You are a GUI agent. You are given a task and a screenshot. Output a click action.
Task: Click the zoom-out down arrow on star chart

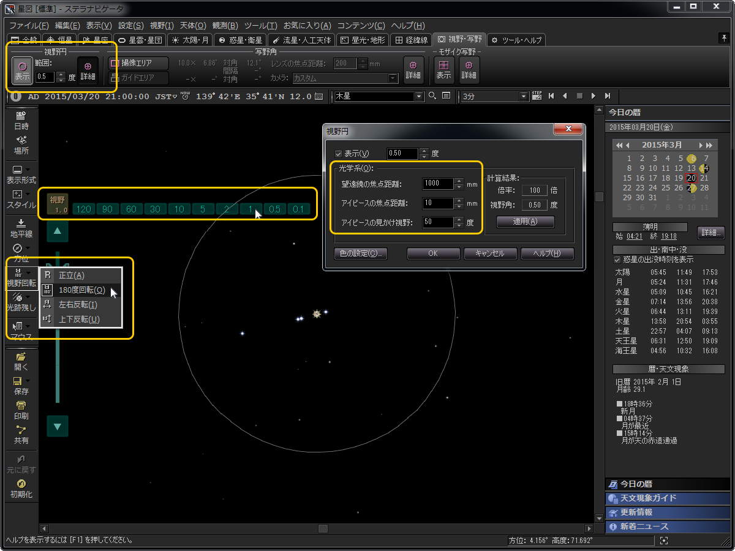point(58,426)
